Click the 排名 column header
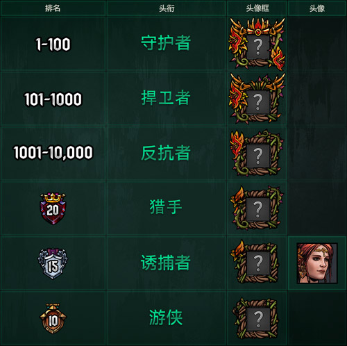 click(x=53, y=8)
